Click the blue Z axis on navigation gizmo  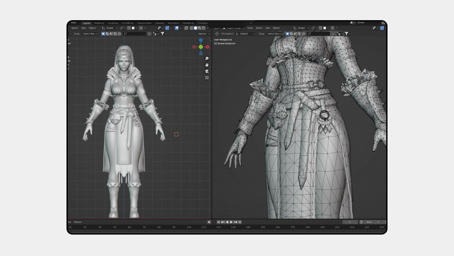[201, 40]
